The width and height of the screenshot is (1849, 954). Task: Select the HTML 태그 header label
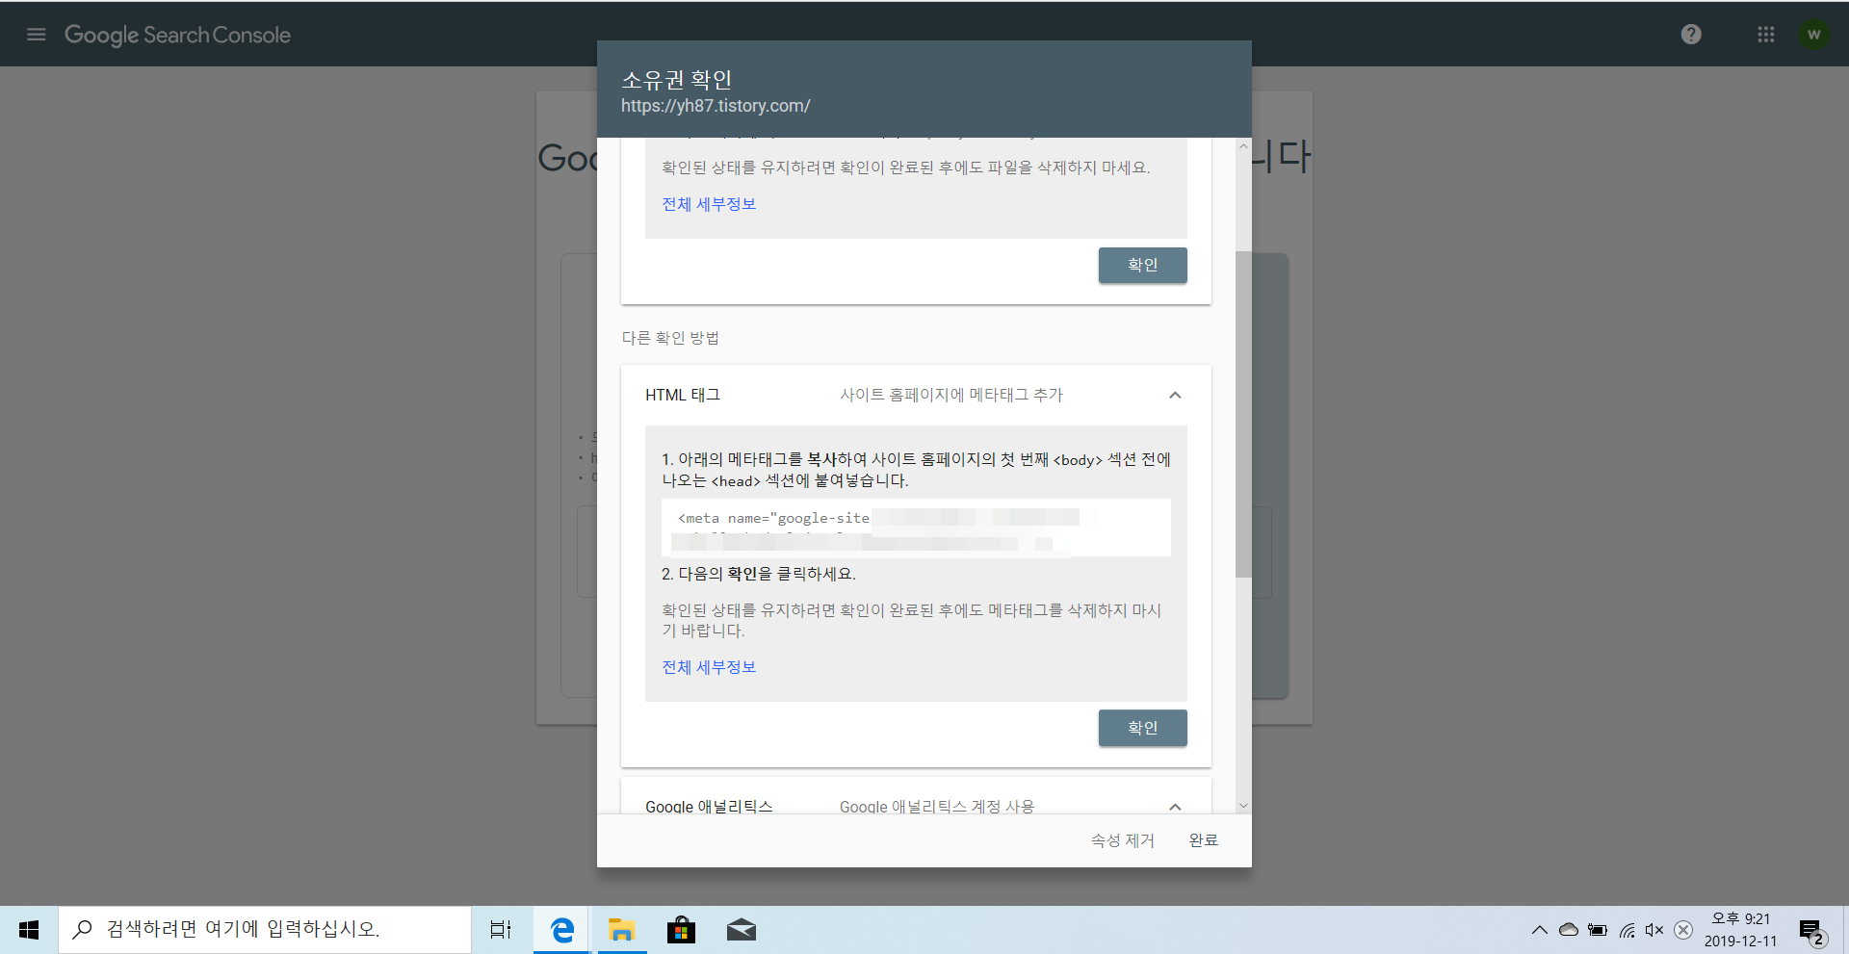[683, 395]
